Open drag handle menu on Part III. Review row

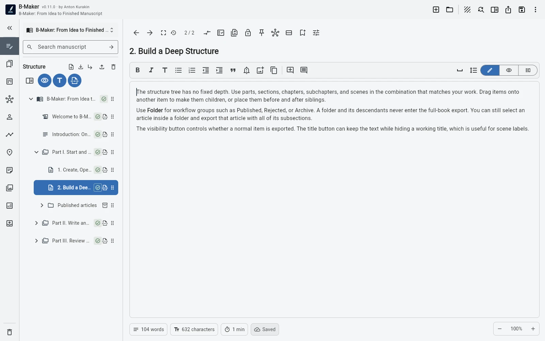[112, 241]
